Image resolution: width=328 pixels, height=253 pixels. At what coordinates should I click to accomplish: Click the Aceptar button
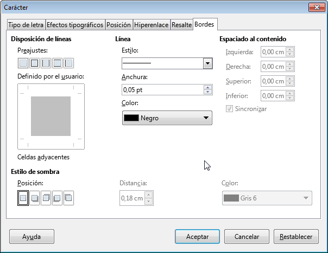tap(197, 237)
